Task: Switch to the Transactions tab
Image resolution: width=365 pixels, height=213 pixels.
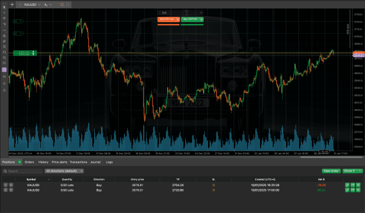Action: click(x=78, y=162)
